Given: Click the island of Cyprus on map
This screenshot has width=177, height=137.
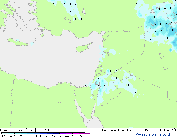Looking at the screenshot, I should (84, 48).
